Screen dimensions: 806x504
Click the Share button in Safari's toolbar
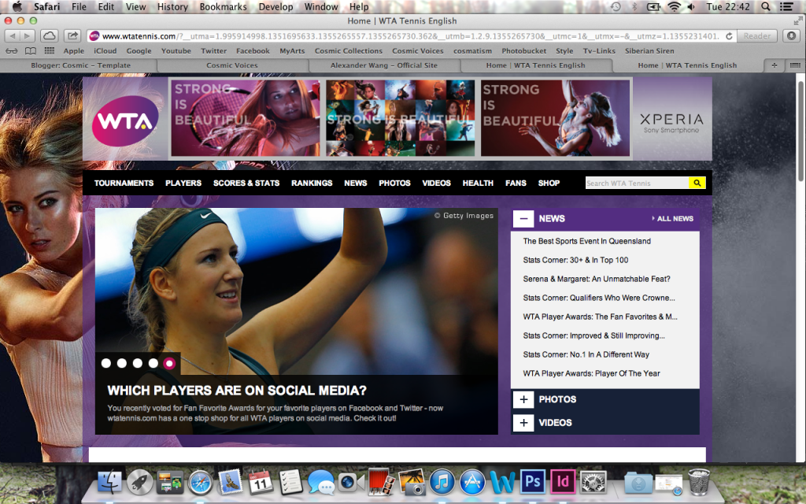(72, 36)
